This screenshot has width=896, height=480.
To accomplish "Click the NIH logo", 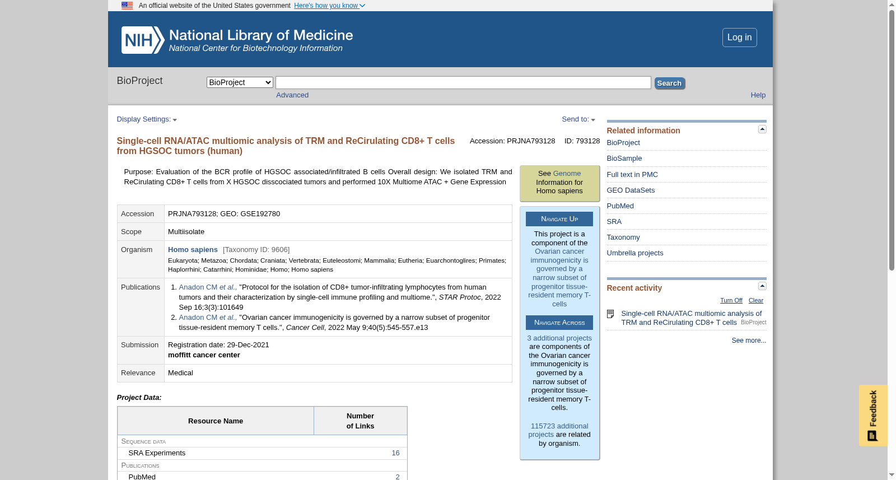I will point(143,40).
